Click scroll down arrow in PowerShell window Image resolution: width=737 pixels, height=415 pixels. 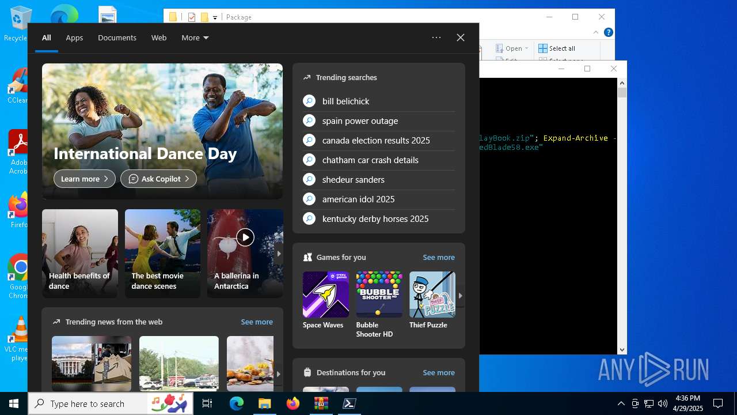coord(622,349)
